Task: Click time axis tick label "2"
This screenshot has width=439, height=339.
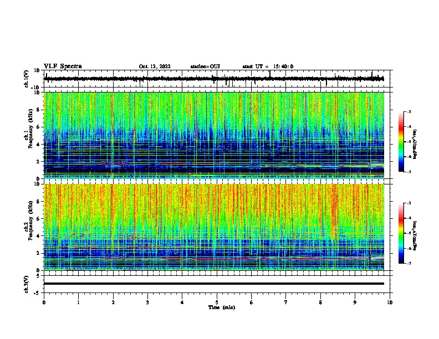Action: (113, 302)
